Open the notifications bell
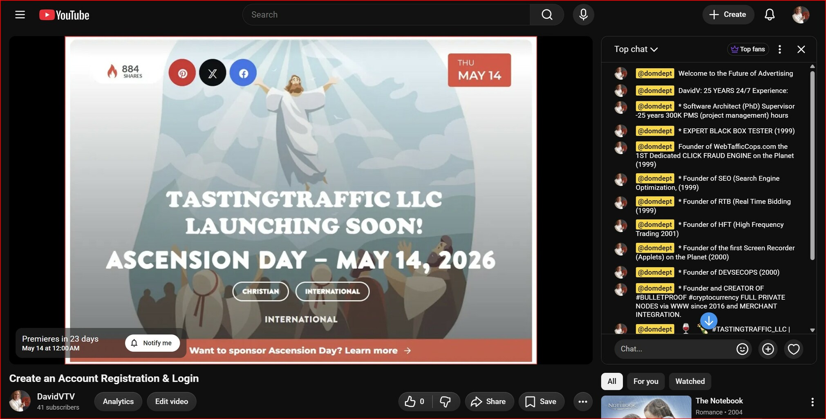The width and height of the screenshot is (826, 419). coord(769,15)
